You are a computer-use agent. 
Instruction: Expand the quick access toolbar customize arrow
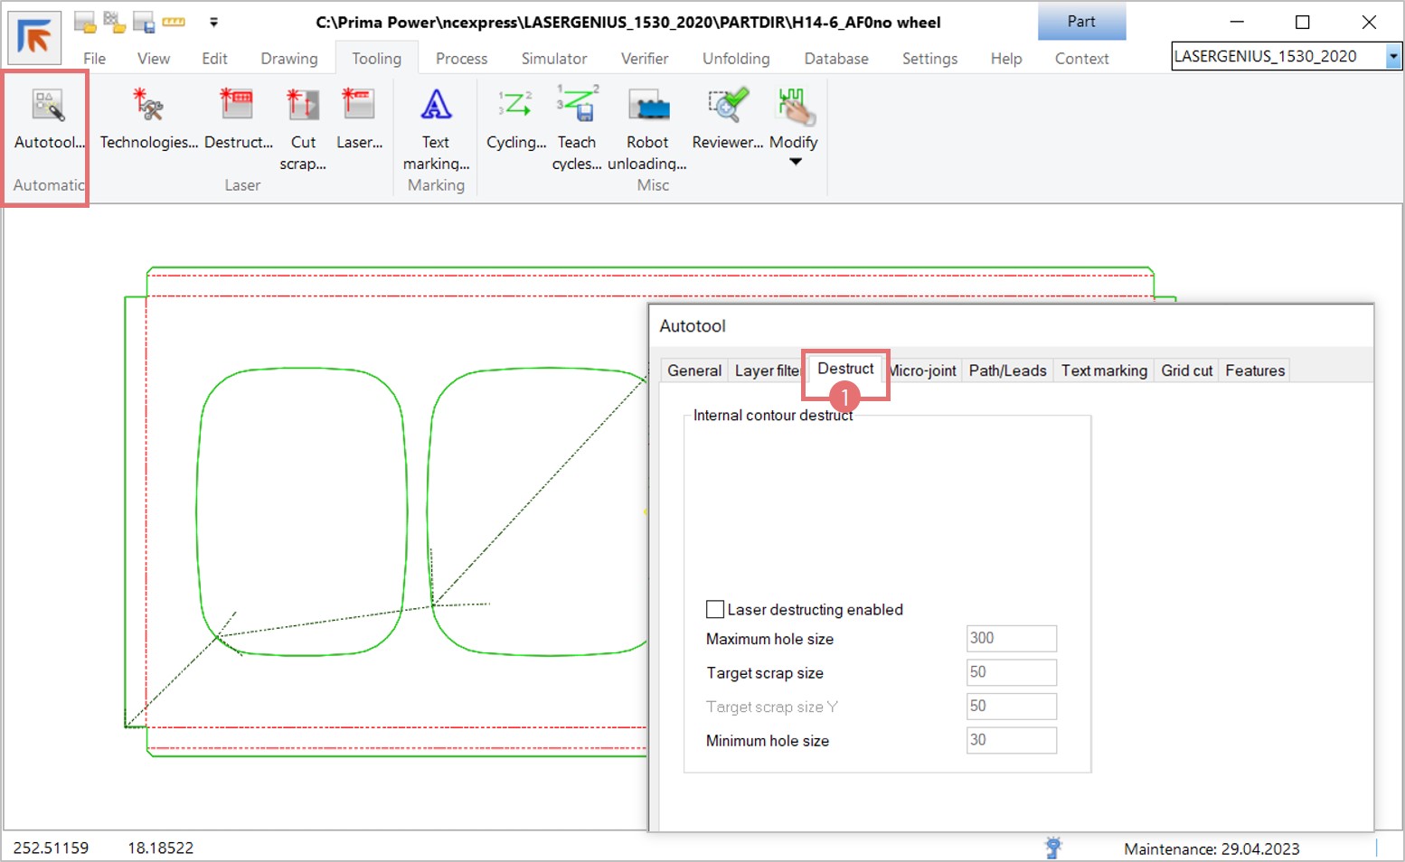213,22
